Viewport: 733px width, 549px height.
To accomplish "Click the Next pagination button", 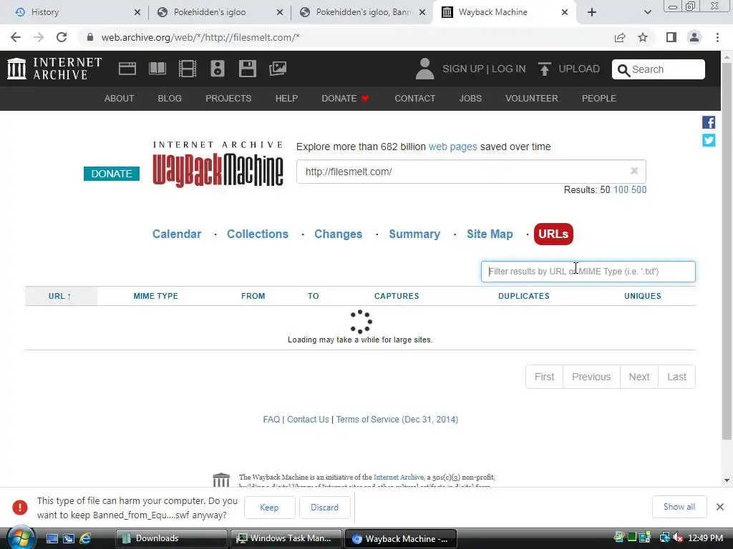I will click(x=639, y=377).
